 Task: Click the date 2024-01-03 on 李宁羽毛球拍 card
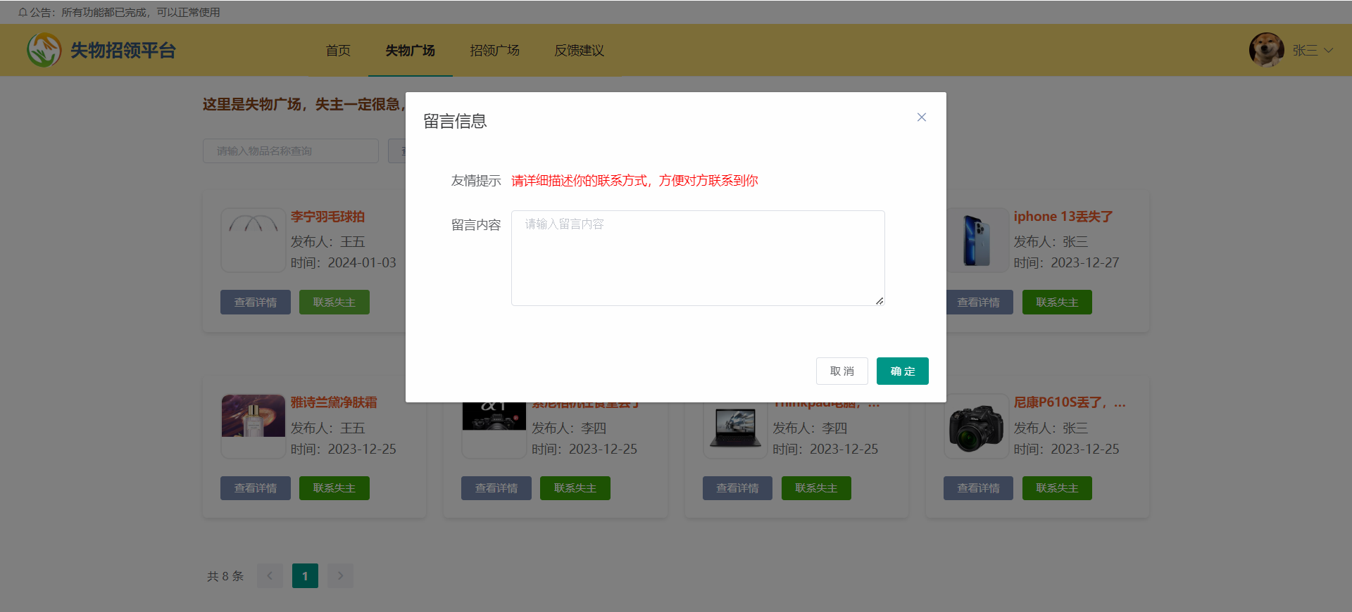click(362, 262)
